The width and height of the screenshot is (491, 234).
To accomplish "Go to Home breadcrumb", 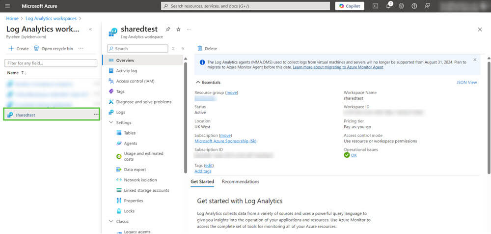I will (12, 19).
